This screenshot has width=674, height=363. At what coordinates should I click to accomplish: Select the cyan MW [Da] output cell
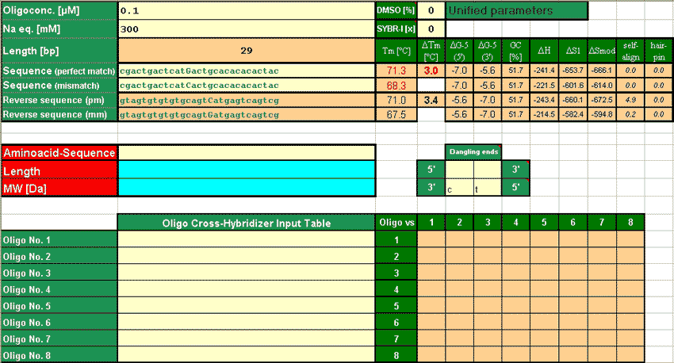pos(246,187)
